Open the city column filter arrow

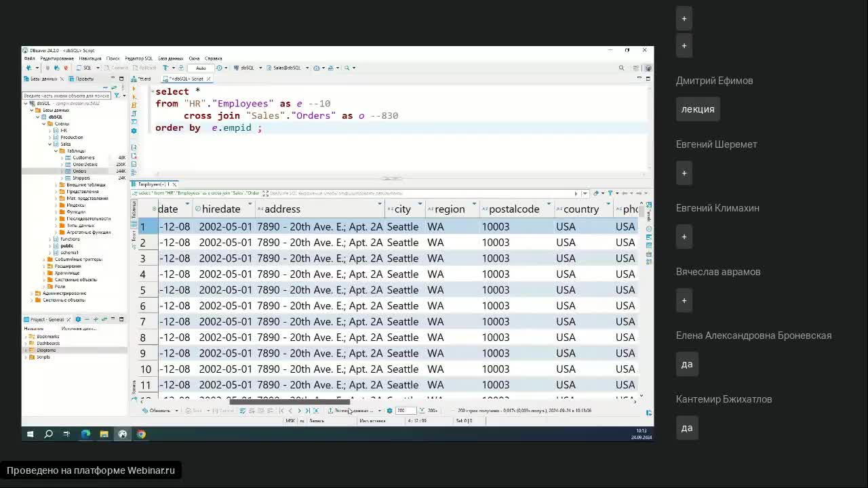coord(420,205)
